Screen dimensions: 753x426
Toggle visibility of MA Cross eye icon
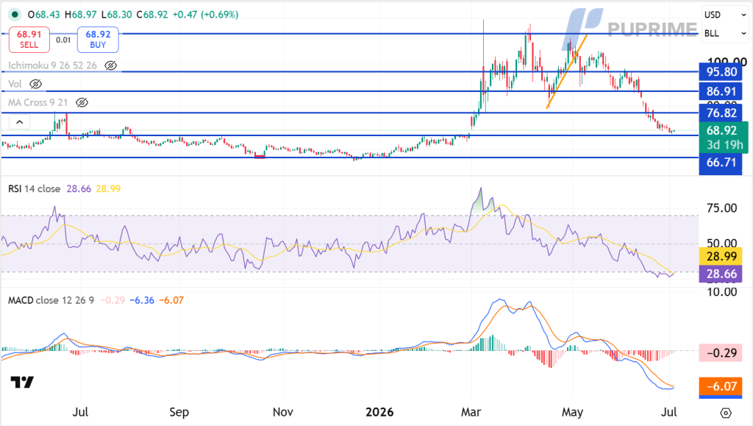click(x=82, y=102)
